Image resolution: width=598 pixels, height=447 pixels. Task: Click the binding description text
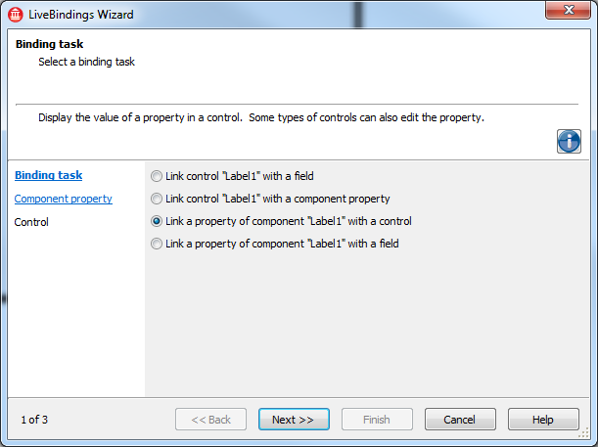pos(261,117)
